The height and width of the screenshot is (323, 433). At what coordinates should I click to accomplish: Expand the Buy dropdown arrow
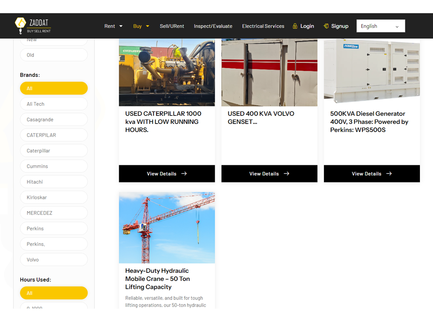point(148,26)
